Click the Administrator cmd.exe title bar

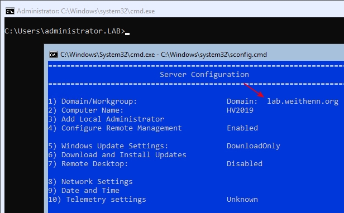pos(174,11)
